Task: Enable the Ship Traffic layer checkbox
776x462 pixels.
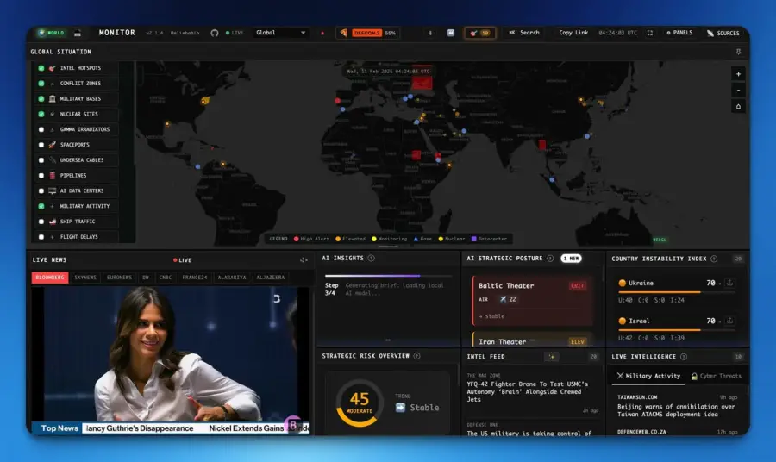Action: point(41,222)
